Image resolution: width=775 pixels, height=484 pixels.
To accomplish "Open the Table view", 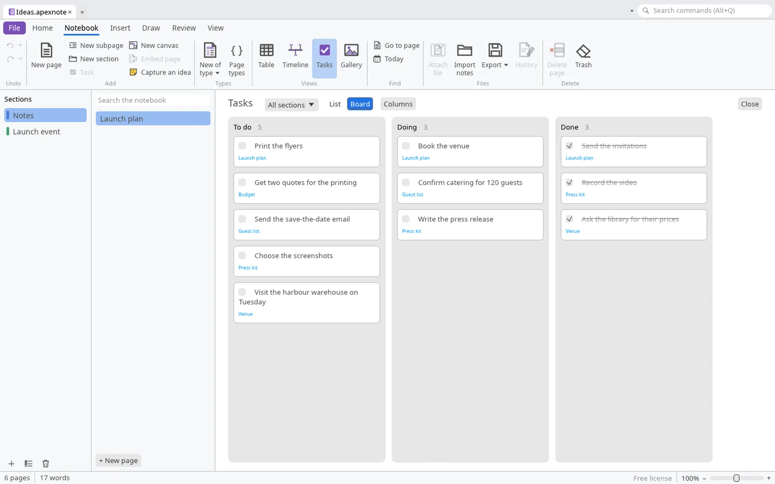I will point(266,56).
